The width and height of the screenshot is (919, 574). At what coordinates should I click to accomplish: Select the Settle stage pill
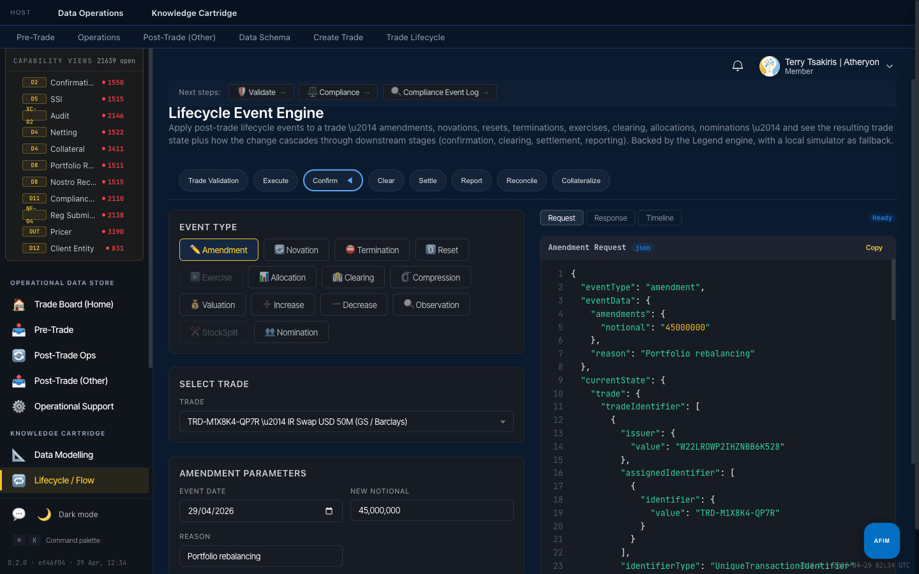click(x=428, y=180)
